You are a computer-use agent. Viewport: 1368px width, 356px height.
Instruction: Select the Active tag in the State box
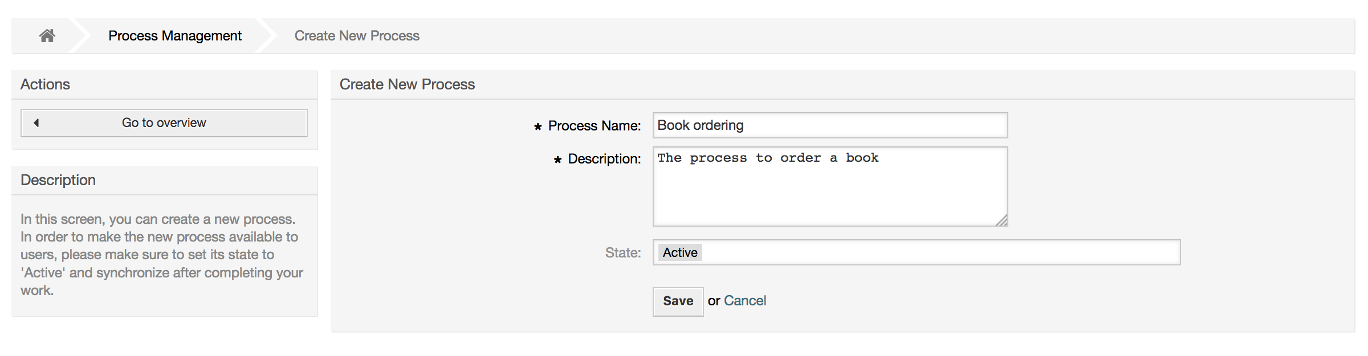tap(679, 252)
